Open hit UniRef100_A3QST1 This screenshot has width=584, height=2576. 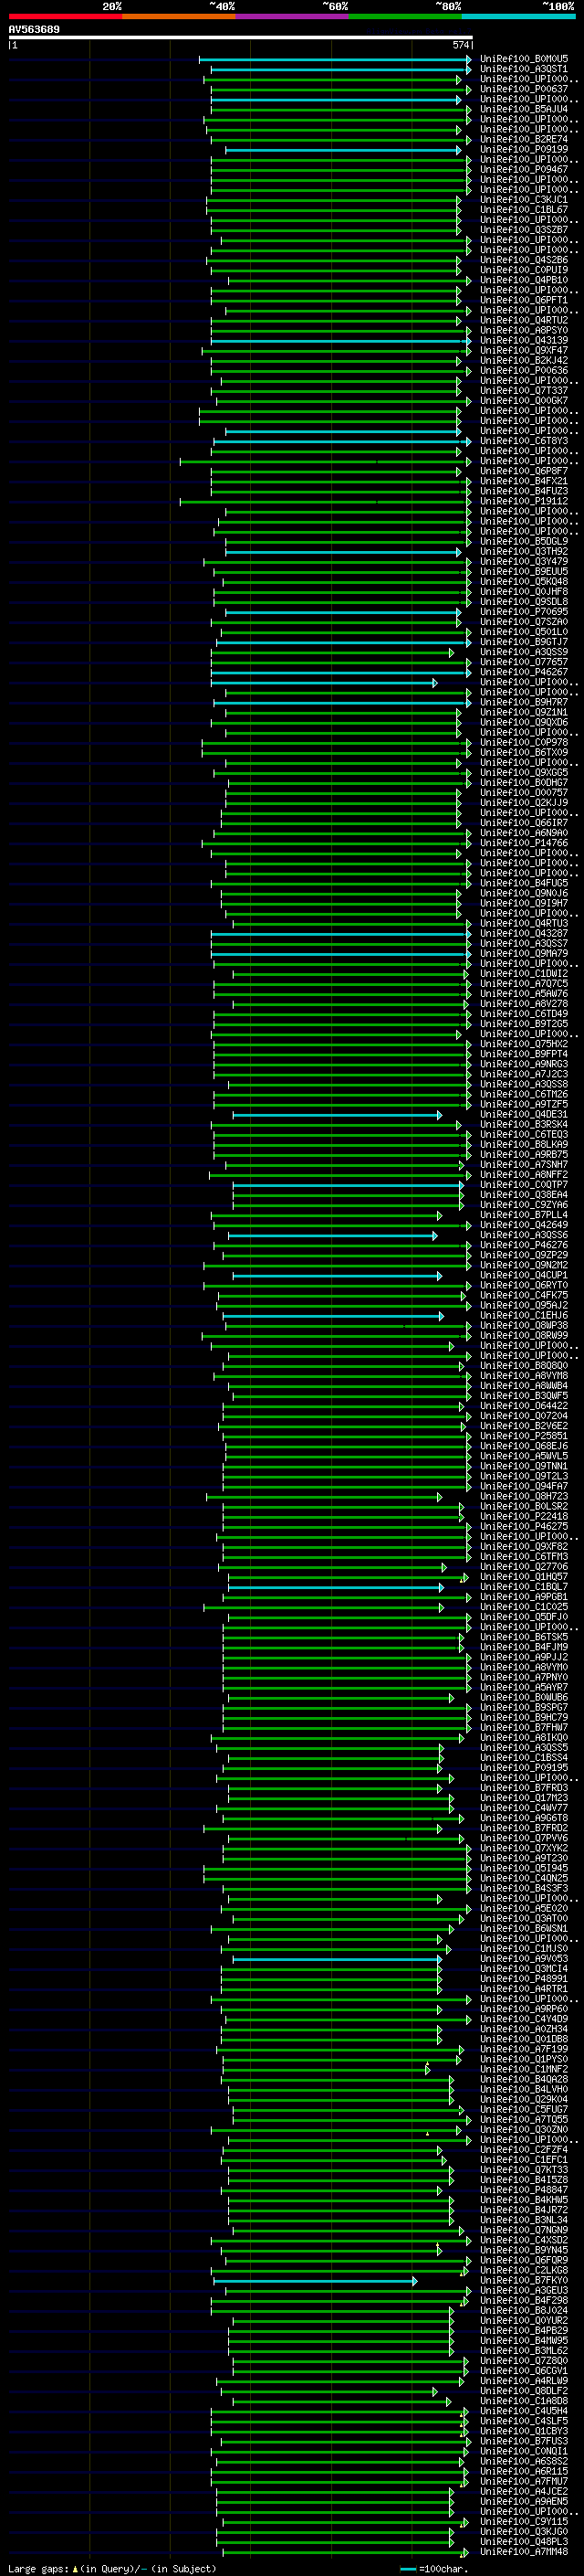point(524,69)
